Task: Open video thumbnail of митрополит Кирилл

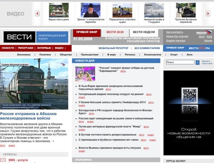Action: coord(91,10)
